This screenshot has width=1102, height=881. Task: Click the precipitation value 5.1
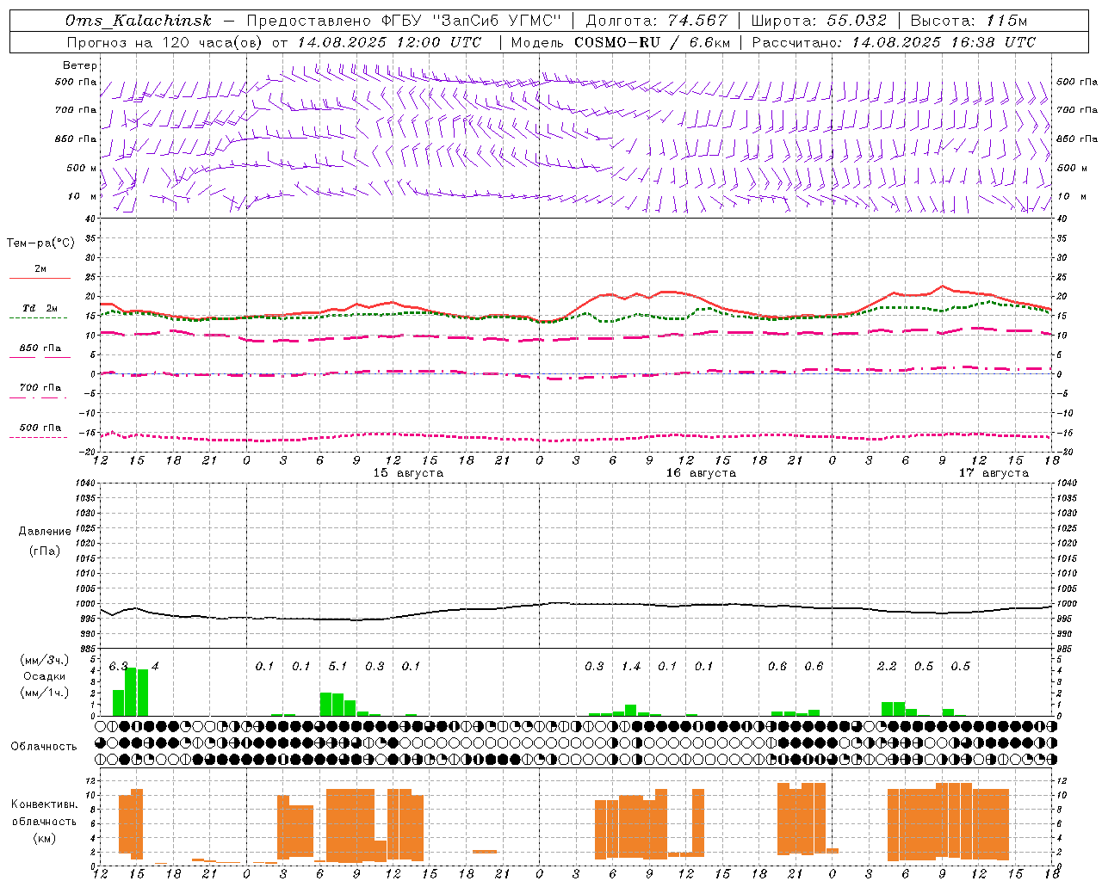click(337, 666)
